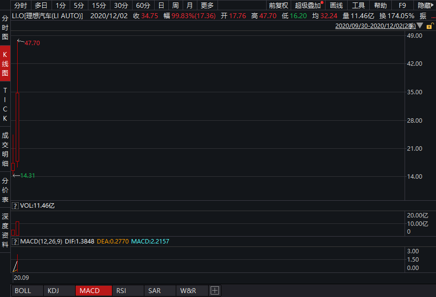Click the turnover rate 174.05%

point(401,16)
